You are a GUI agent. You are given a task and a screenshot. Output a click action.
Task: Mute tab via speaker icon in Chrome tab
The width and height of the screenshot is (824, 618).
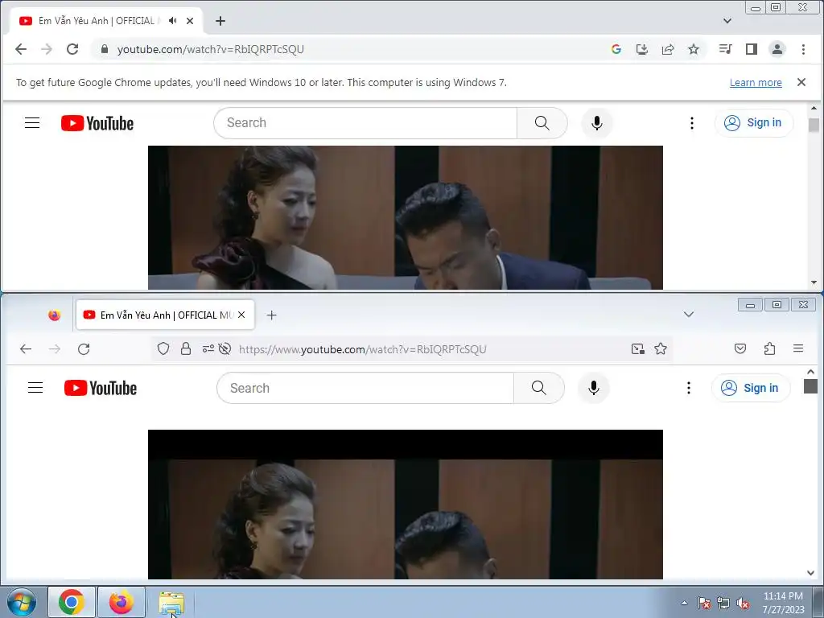[172, 20]
